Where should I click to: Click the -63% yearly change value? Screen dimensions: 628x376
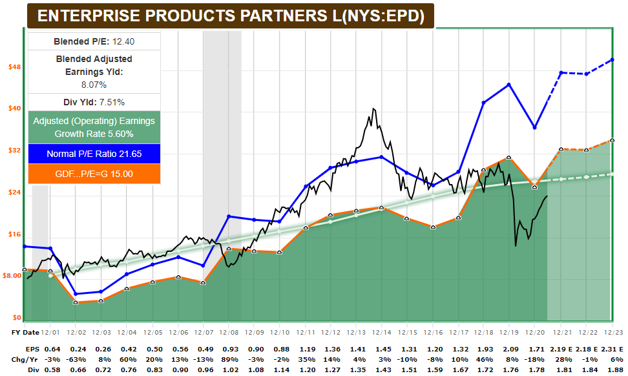pos(78,360)
